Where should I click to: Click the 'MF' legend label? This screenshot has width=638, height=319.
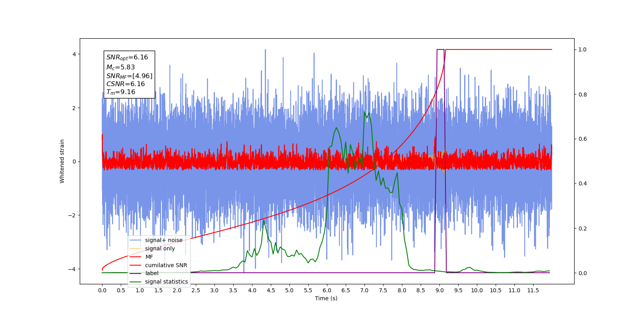tap(149, 257)
